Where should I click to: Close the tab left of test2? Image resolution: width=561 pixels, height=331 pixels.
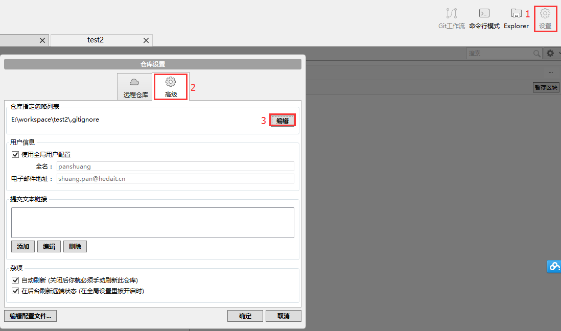[x=42, y=40]
